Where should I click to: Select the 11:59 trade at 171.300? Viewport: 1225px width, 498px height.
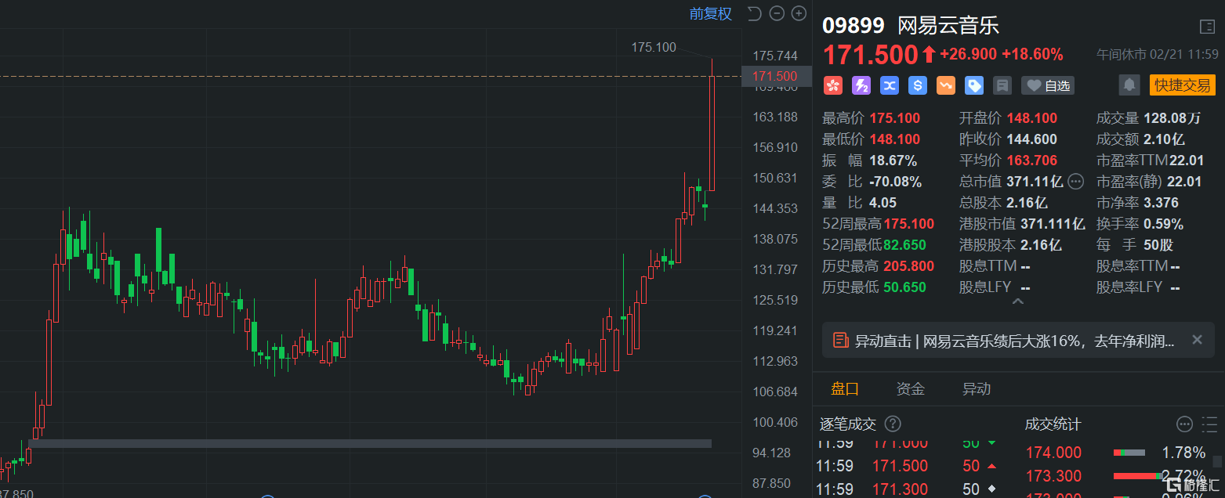pos(909,489)
